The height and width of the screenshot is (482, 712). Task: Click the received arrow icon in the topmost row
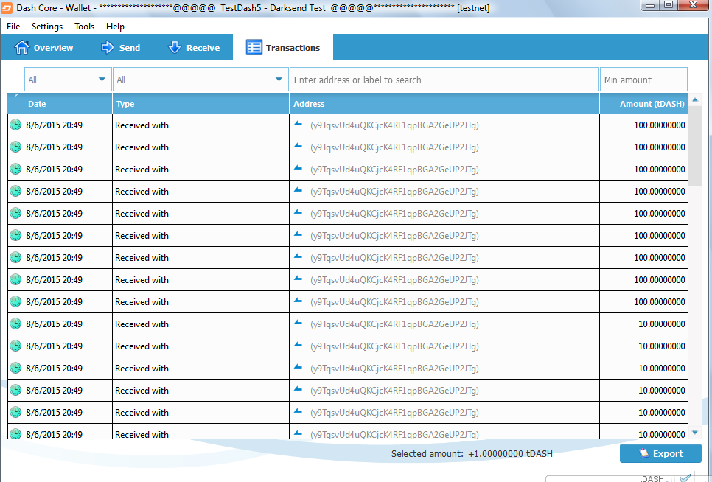[x=298, y=124]
